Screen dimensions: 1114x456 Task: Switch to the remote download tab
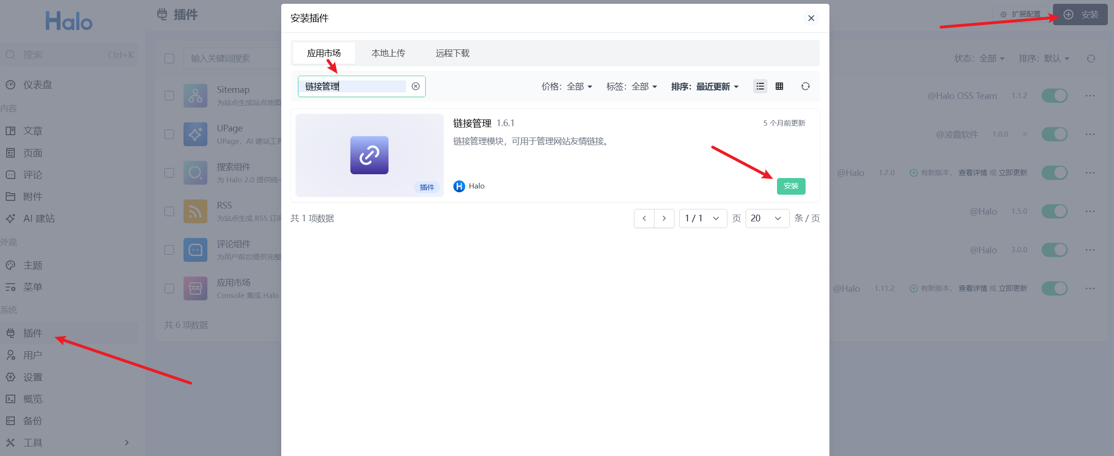click(x=452, y=53)
